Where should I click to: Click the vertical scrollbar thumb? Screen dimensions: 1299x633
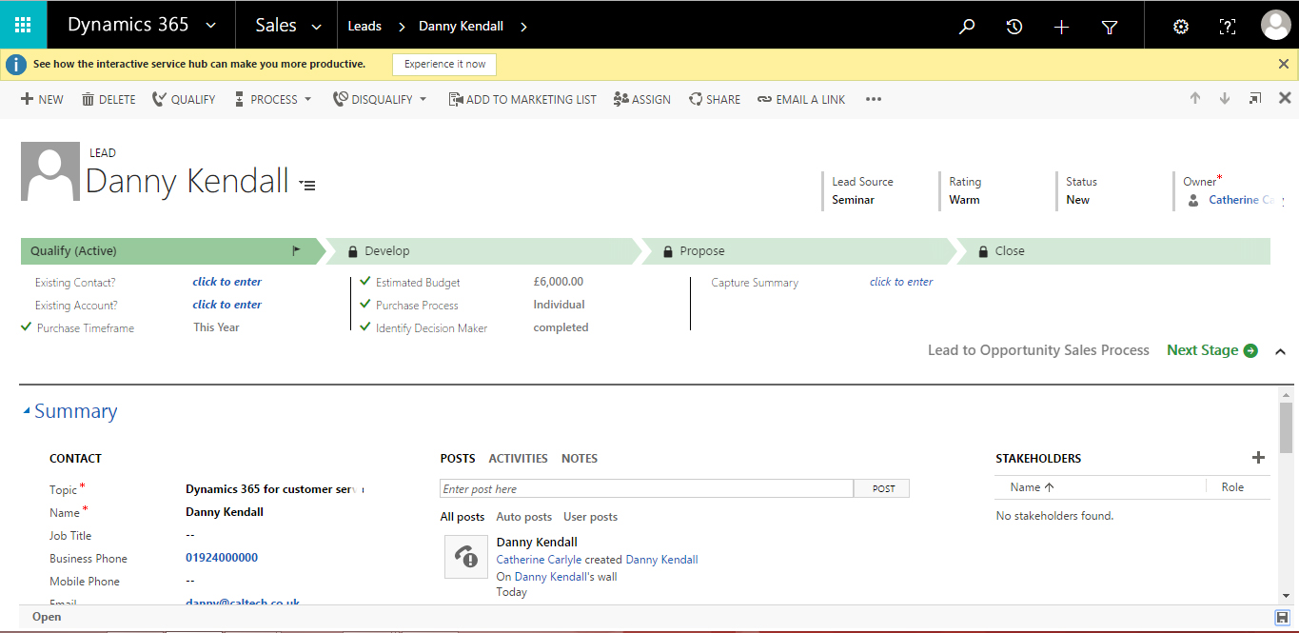tap(1286, 425)
